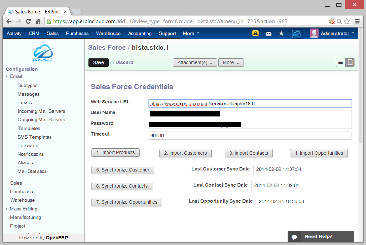Image resolution: width=366 pixels, height=245 pixels.
Task: Click 2. Import Customers button
Action: (x=185, y=153)
